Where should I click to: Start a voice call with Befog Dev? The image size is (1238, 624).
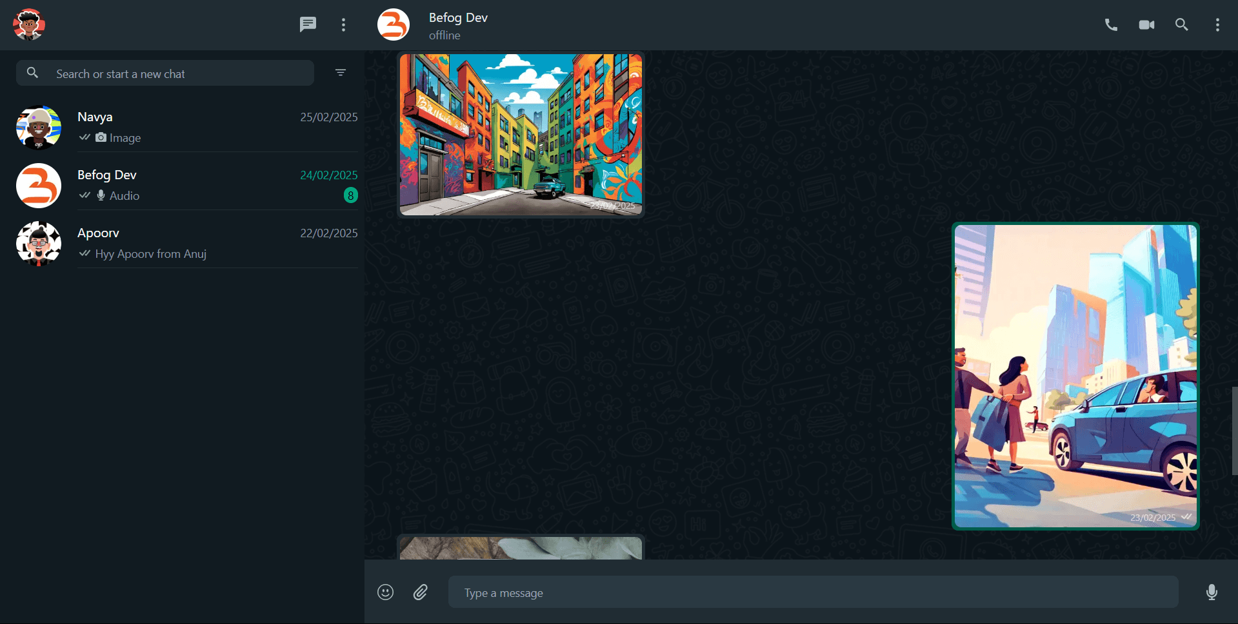click(x=1111, y=25)
